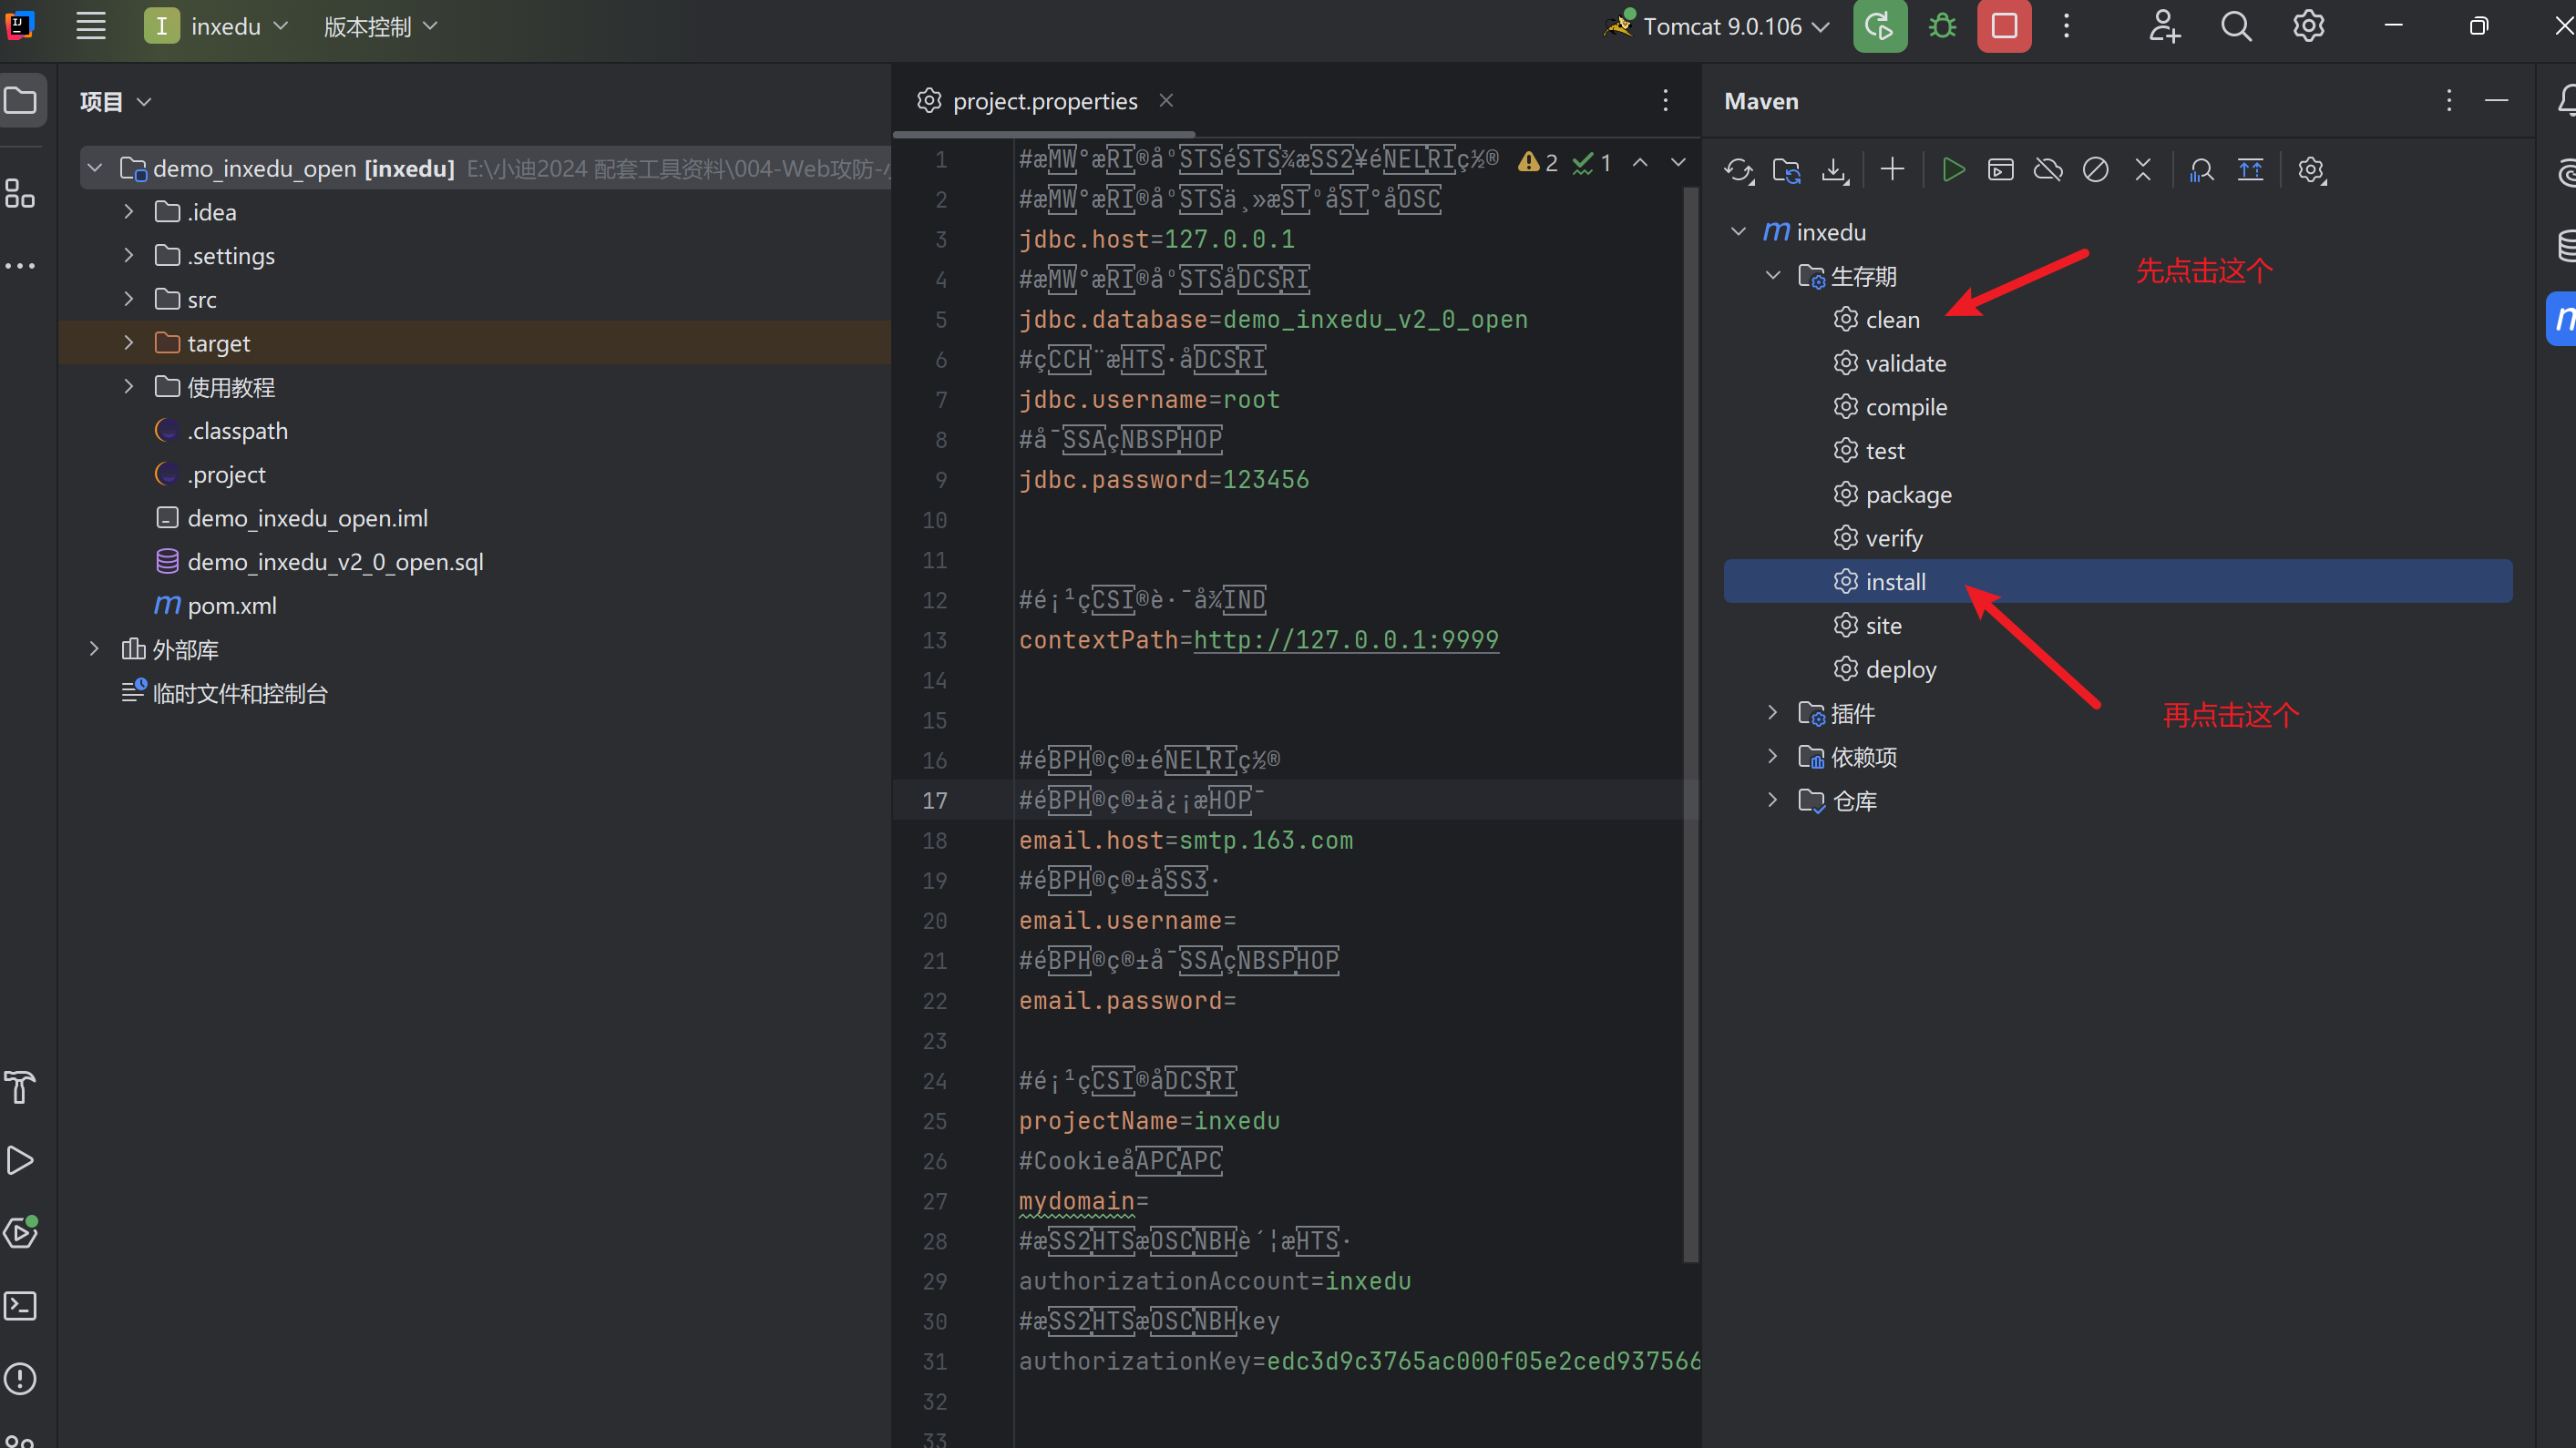Open Maven settings wrench icon
Viewport: 2576px width, 1448px height.
2311,170
